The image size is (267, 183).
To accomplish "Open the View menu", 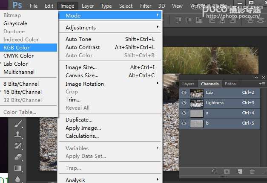I will pyautogui.click(x=177, y=6).
